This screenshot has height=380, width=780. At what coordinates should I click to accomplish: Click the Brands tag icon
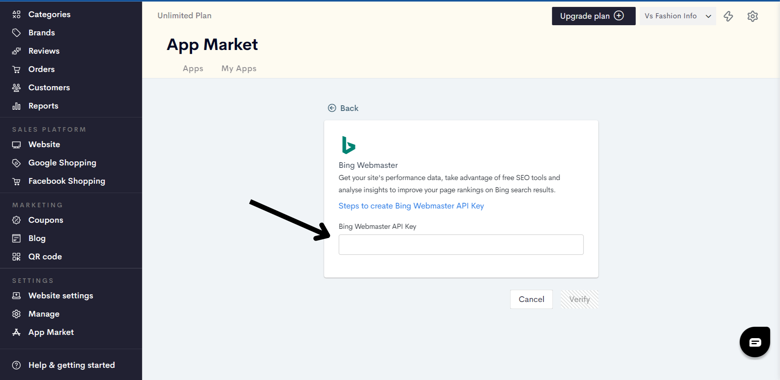(16, 33)
